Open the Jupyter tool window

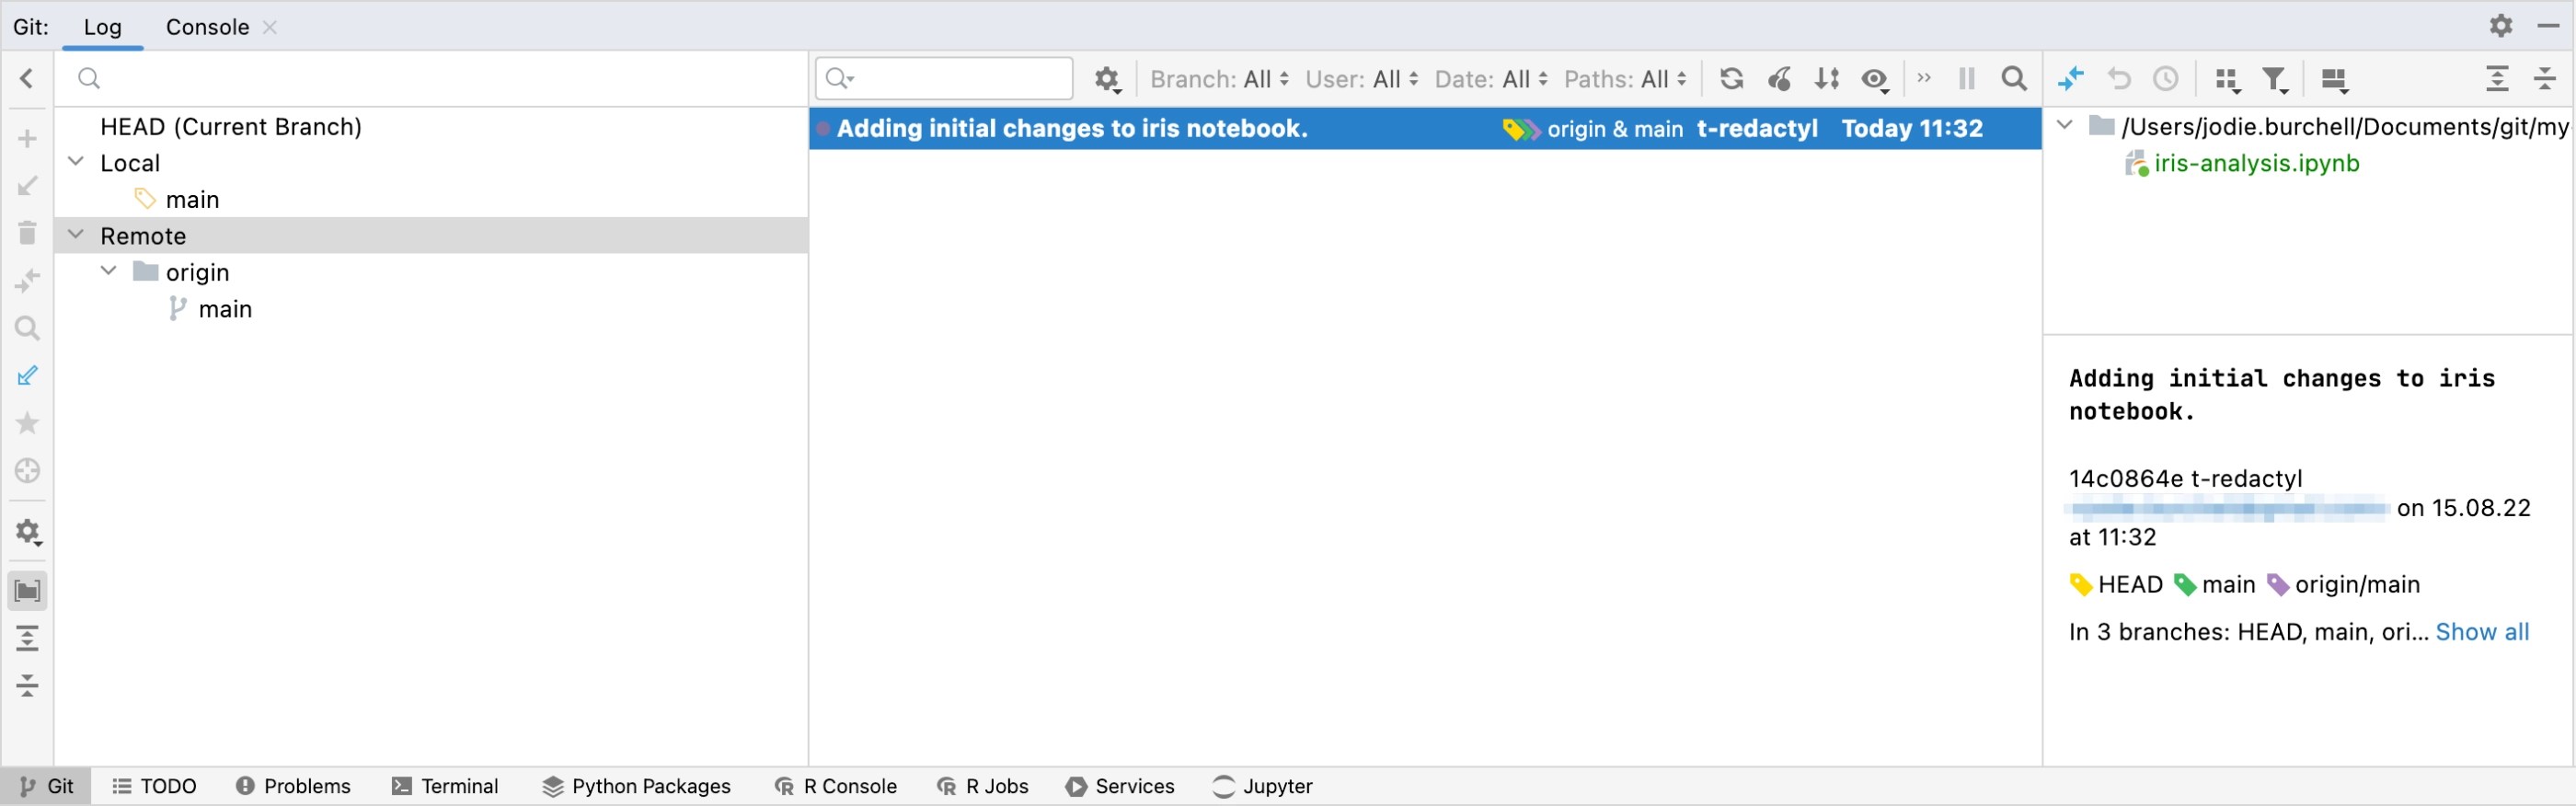tap(1262, 786)
